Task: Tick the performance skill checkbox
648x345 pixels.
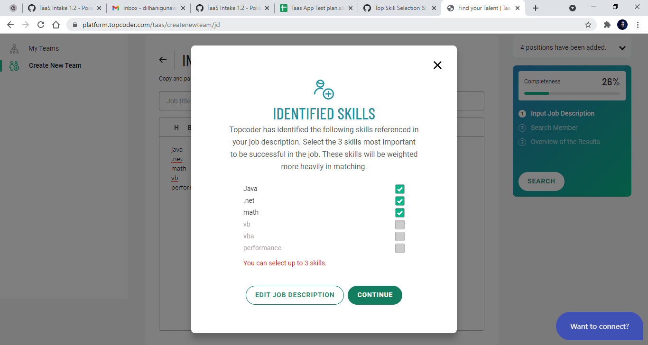Action: point(400,248)
